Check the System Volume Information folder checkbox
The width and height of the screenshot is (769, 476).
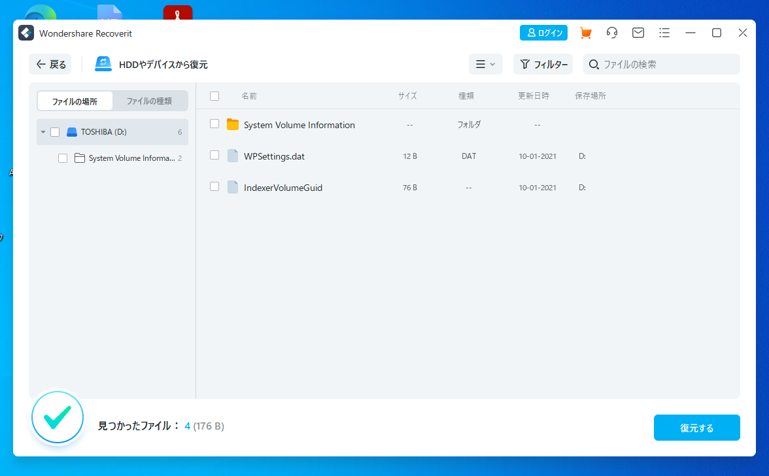pos(214,124)
